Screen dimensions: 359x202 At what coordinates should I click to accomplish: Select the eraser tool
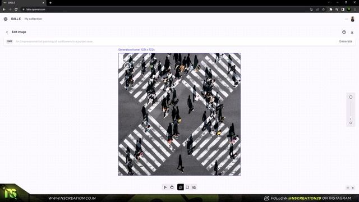[181, 187]
